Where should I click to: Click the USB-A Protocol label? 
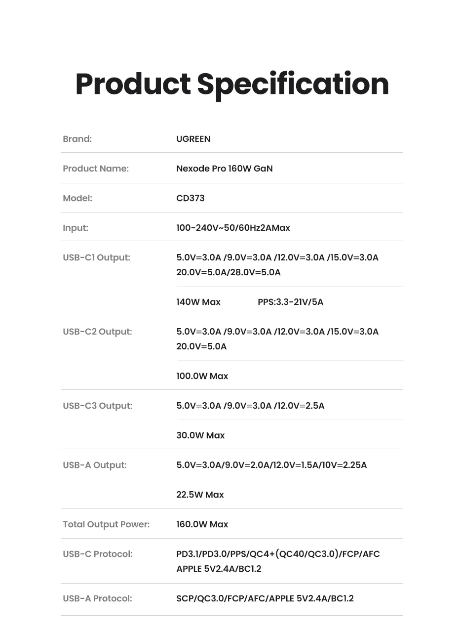point(97,598)
